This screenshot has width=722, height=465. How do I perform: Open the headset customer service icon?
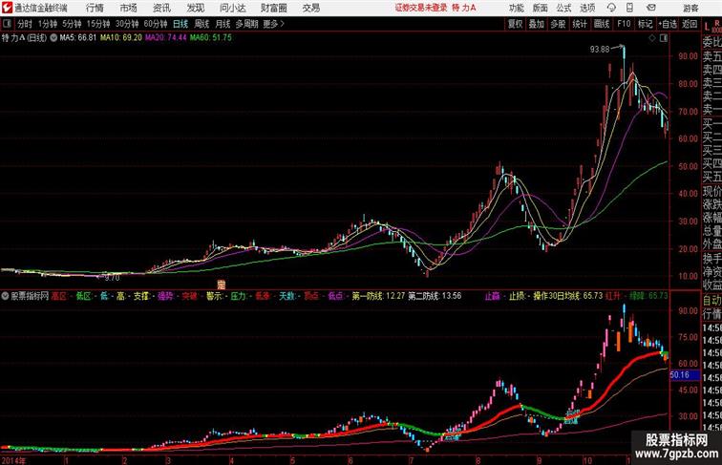click(611, 8)
